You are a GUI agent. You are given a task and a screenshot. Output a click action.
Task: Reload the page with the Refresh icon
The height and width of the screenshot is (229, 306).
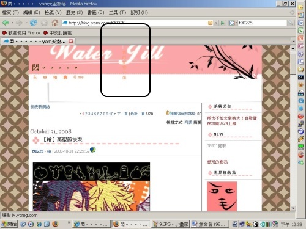[34, 23]
